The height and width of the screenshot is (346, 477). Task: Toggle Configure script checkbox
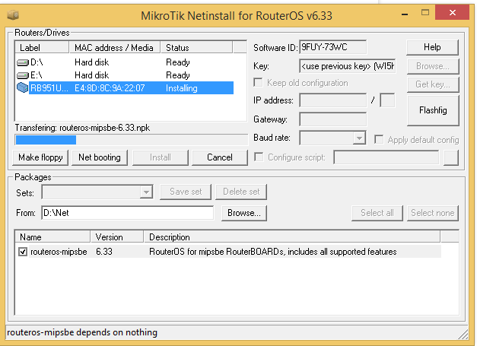tap(259, 157)
